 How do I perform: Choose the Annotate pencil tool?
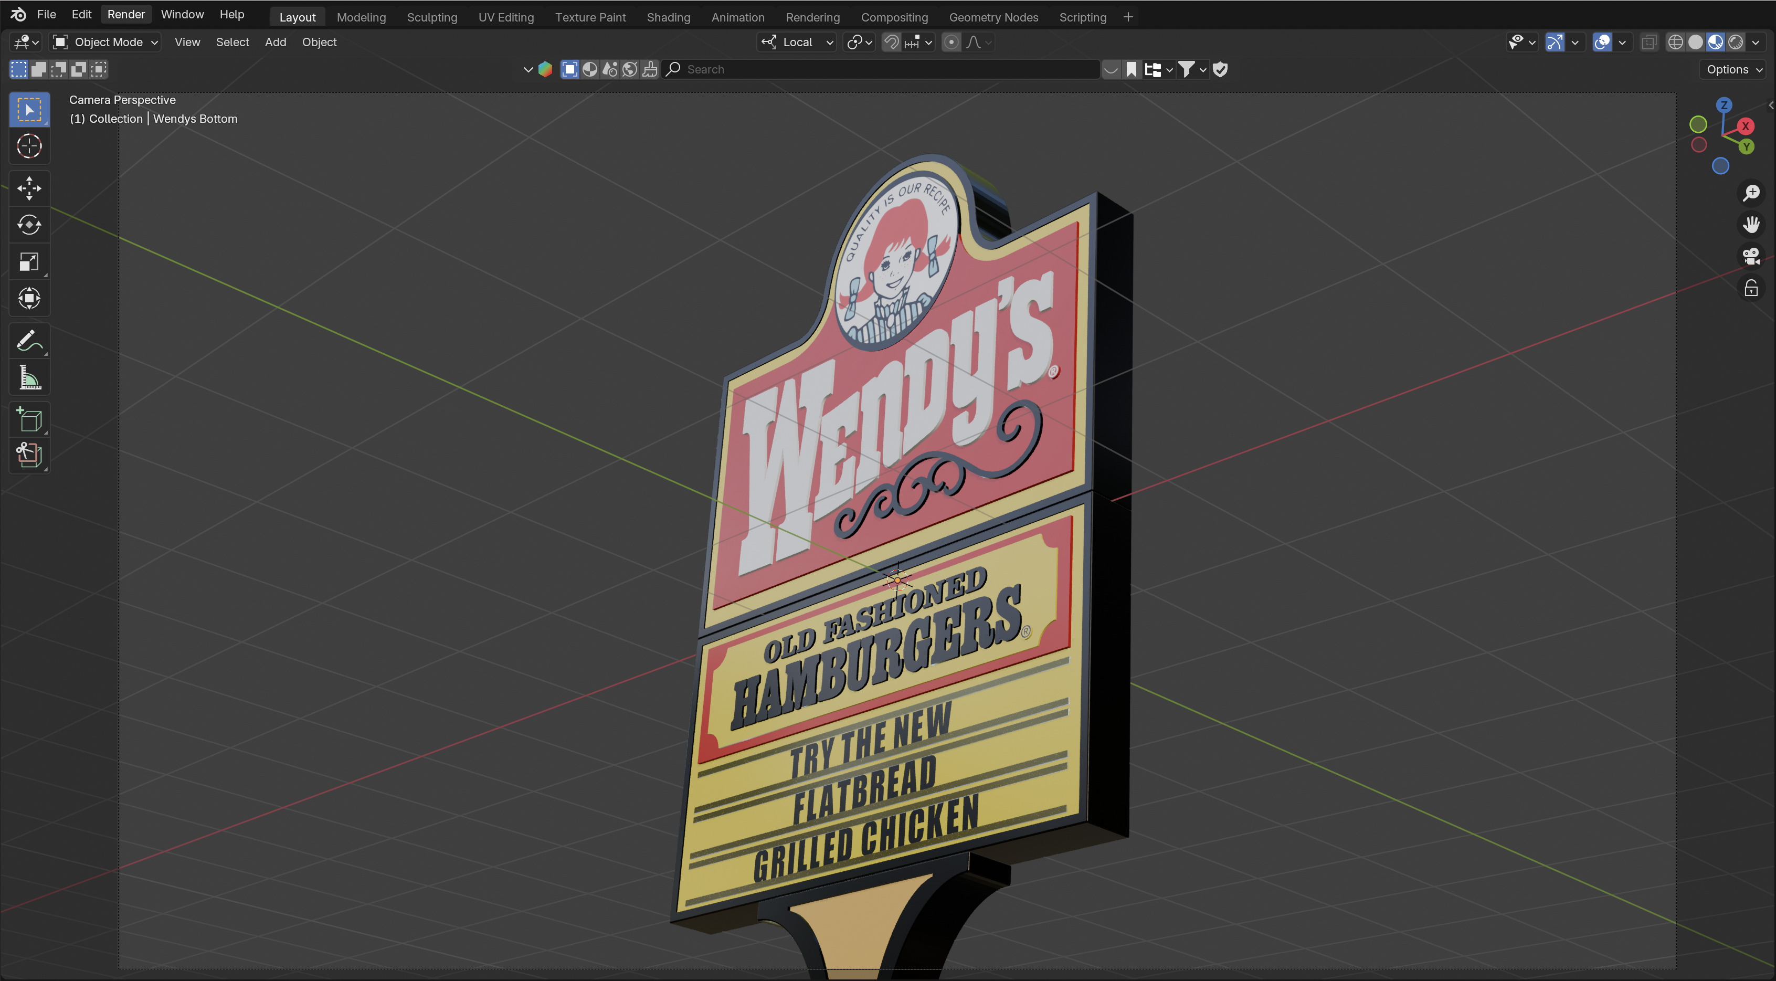click(29, 341)
